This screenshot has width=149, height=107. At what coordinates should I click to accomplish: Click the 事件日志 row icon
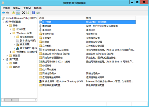pos(40,30)
